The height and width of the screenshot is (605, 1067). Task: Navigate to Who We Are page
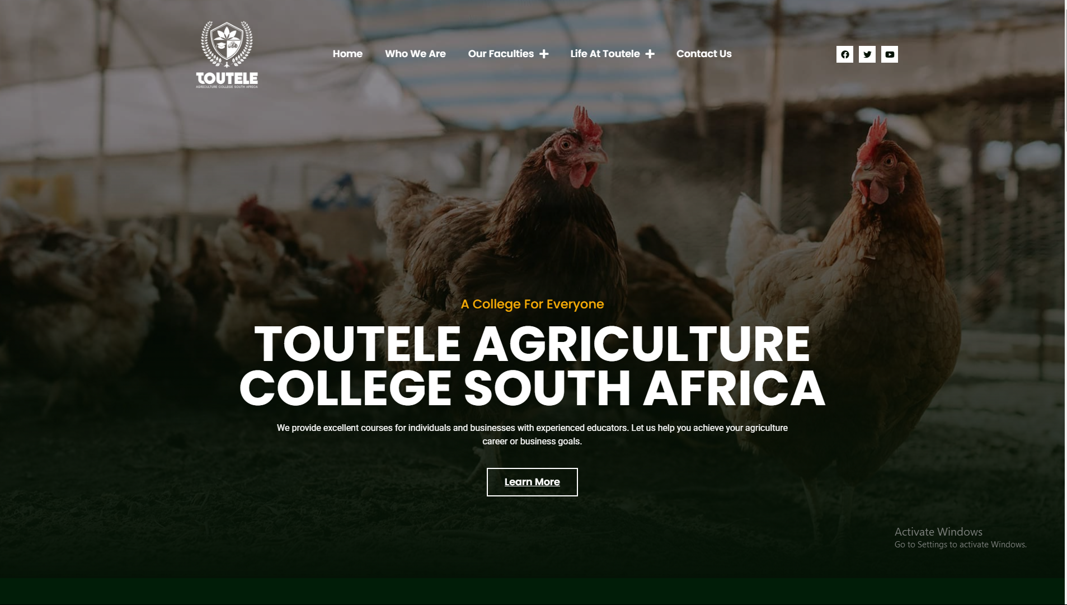point(415,54)
